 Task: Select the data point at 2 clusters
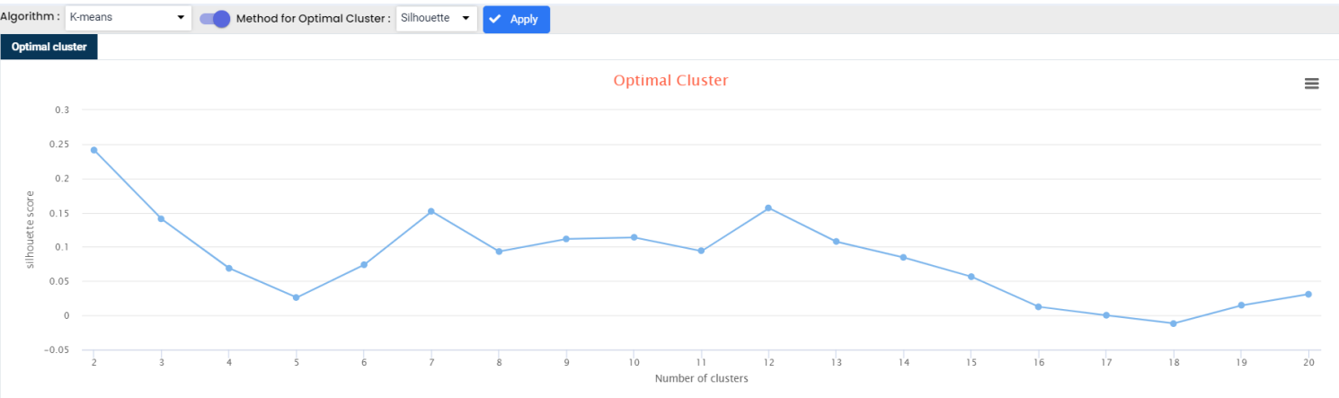pos(93,150)
